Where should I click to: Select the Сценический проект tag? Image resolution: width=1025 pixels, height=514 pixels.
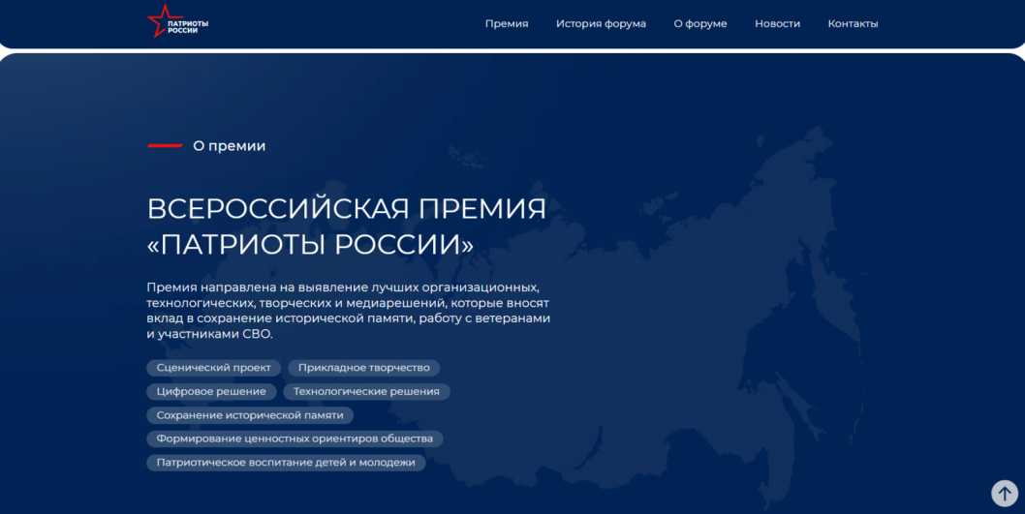[214, 368]
